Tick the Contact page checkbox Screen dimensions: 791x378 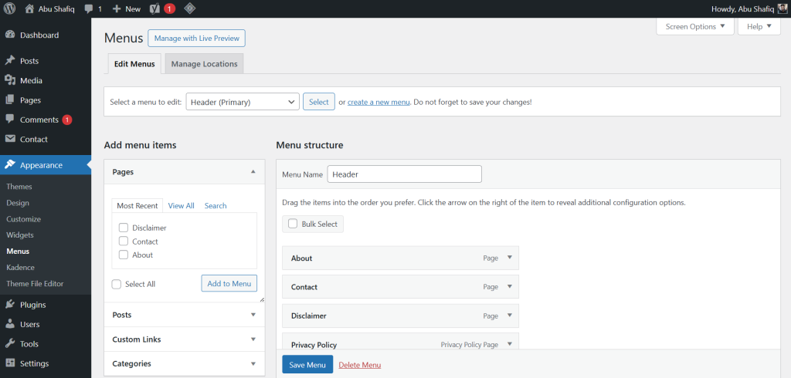[123, 241]
